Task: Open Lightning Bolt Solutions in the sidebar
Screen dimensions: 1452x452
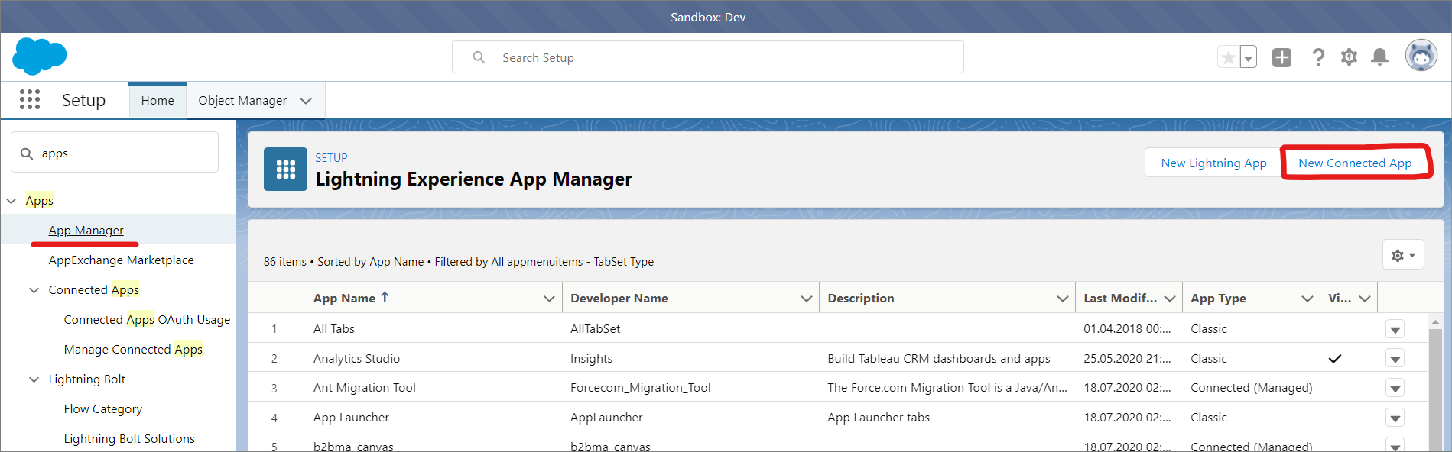Action: [129, 438]
